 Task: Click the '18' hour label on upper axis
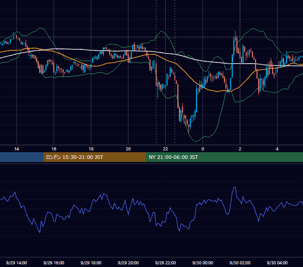(91, 149)
